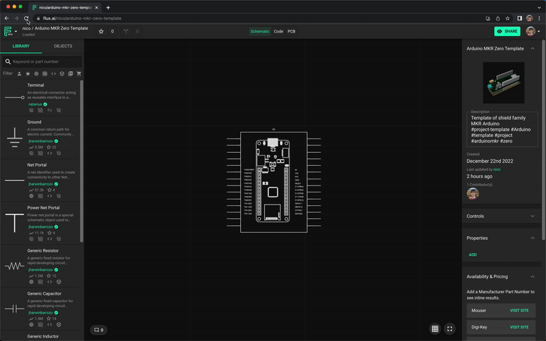
Task: Add a new property with ADD
Action: pos(472,254)
